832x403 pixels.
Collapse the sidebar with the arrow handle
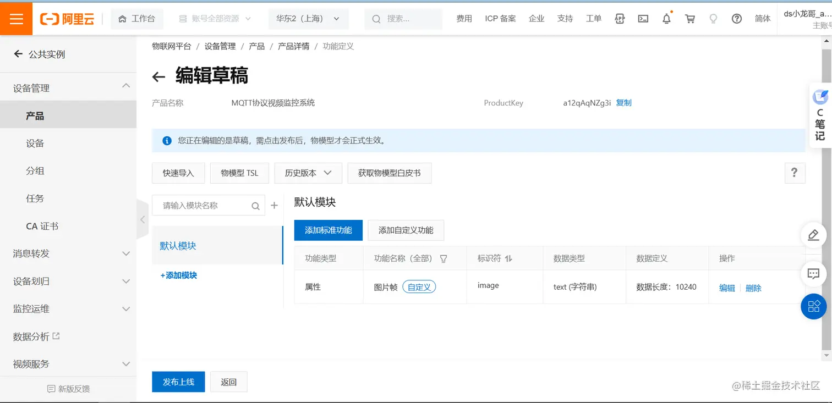(x=143, y=219)
